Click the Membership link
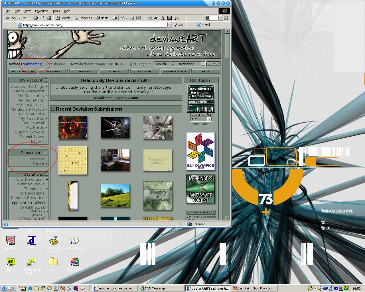Image resolution: width=365 pixels, height=292 pixels. (32, 64)
